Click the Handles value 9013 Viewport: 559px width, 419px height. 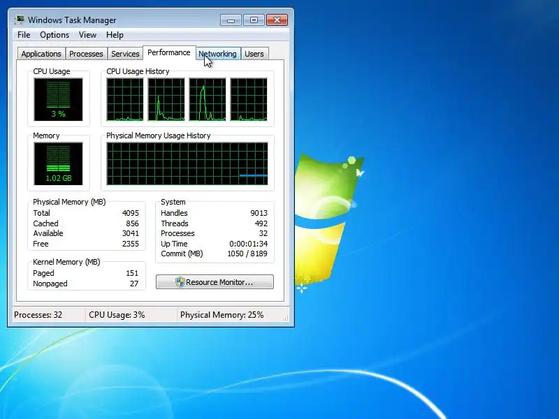click(259, 213)
